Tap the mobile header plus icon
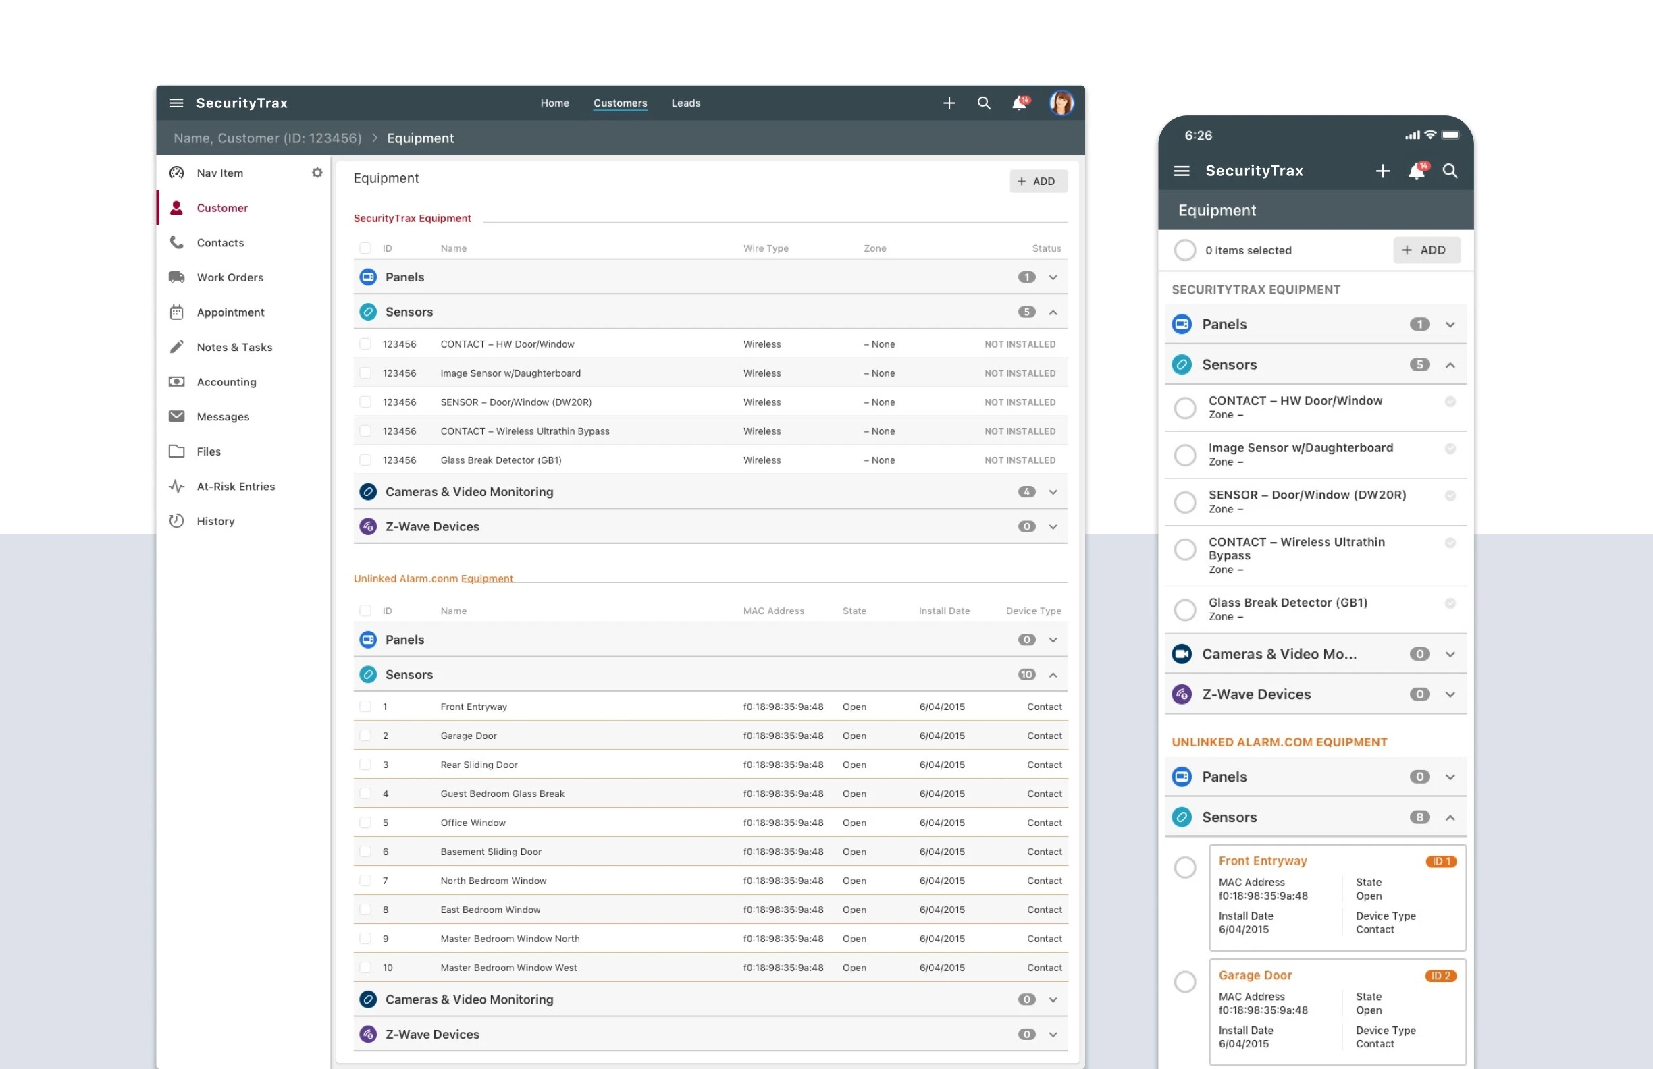 pyautogui.click(x=1382, y=171)
